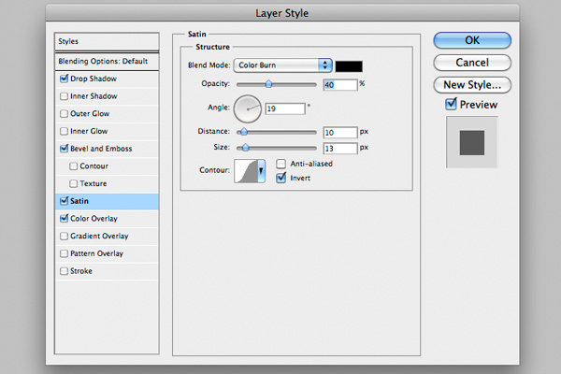
Task: Open the Contour picker dropdown arrow
Action: point(261,171)
